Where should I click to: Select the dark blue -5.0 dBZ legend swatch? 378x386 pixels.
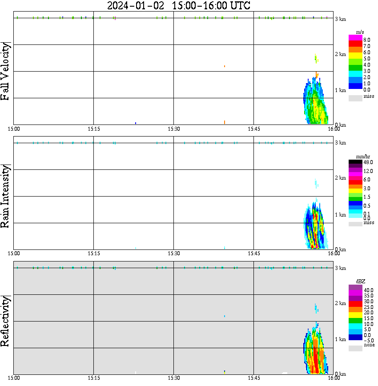[355, 338]
